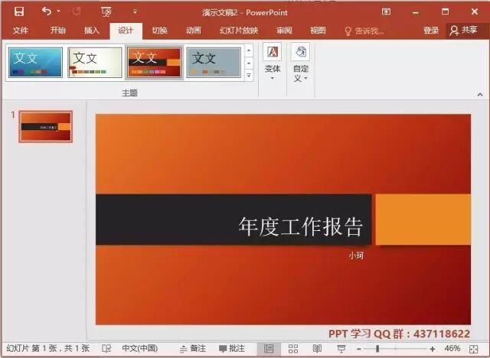Apply the blue gradient theme thumbnail
Image resolution: width=490 pixels, height=358 pixels.
tap(35, 63)
